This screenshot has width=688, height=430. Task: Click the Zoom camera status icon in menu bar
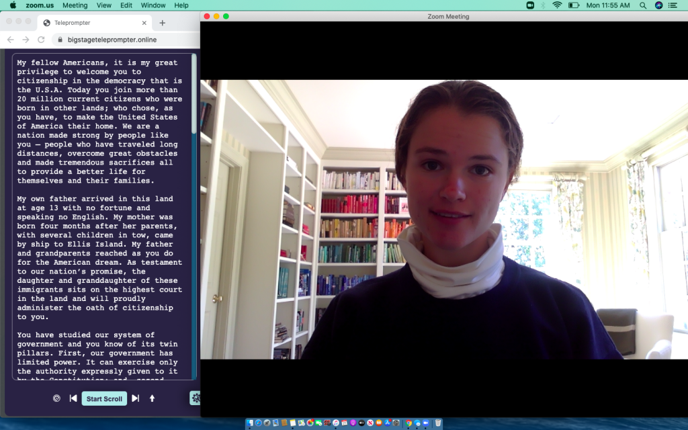[x=530, y=5]
